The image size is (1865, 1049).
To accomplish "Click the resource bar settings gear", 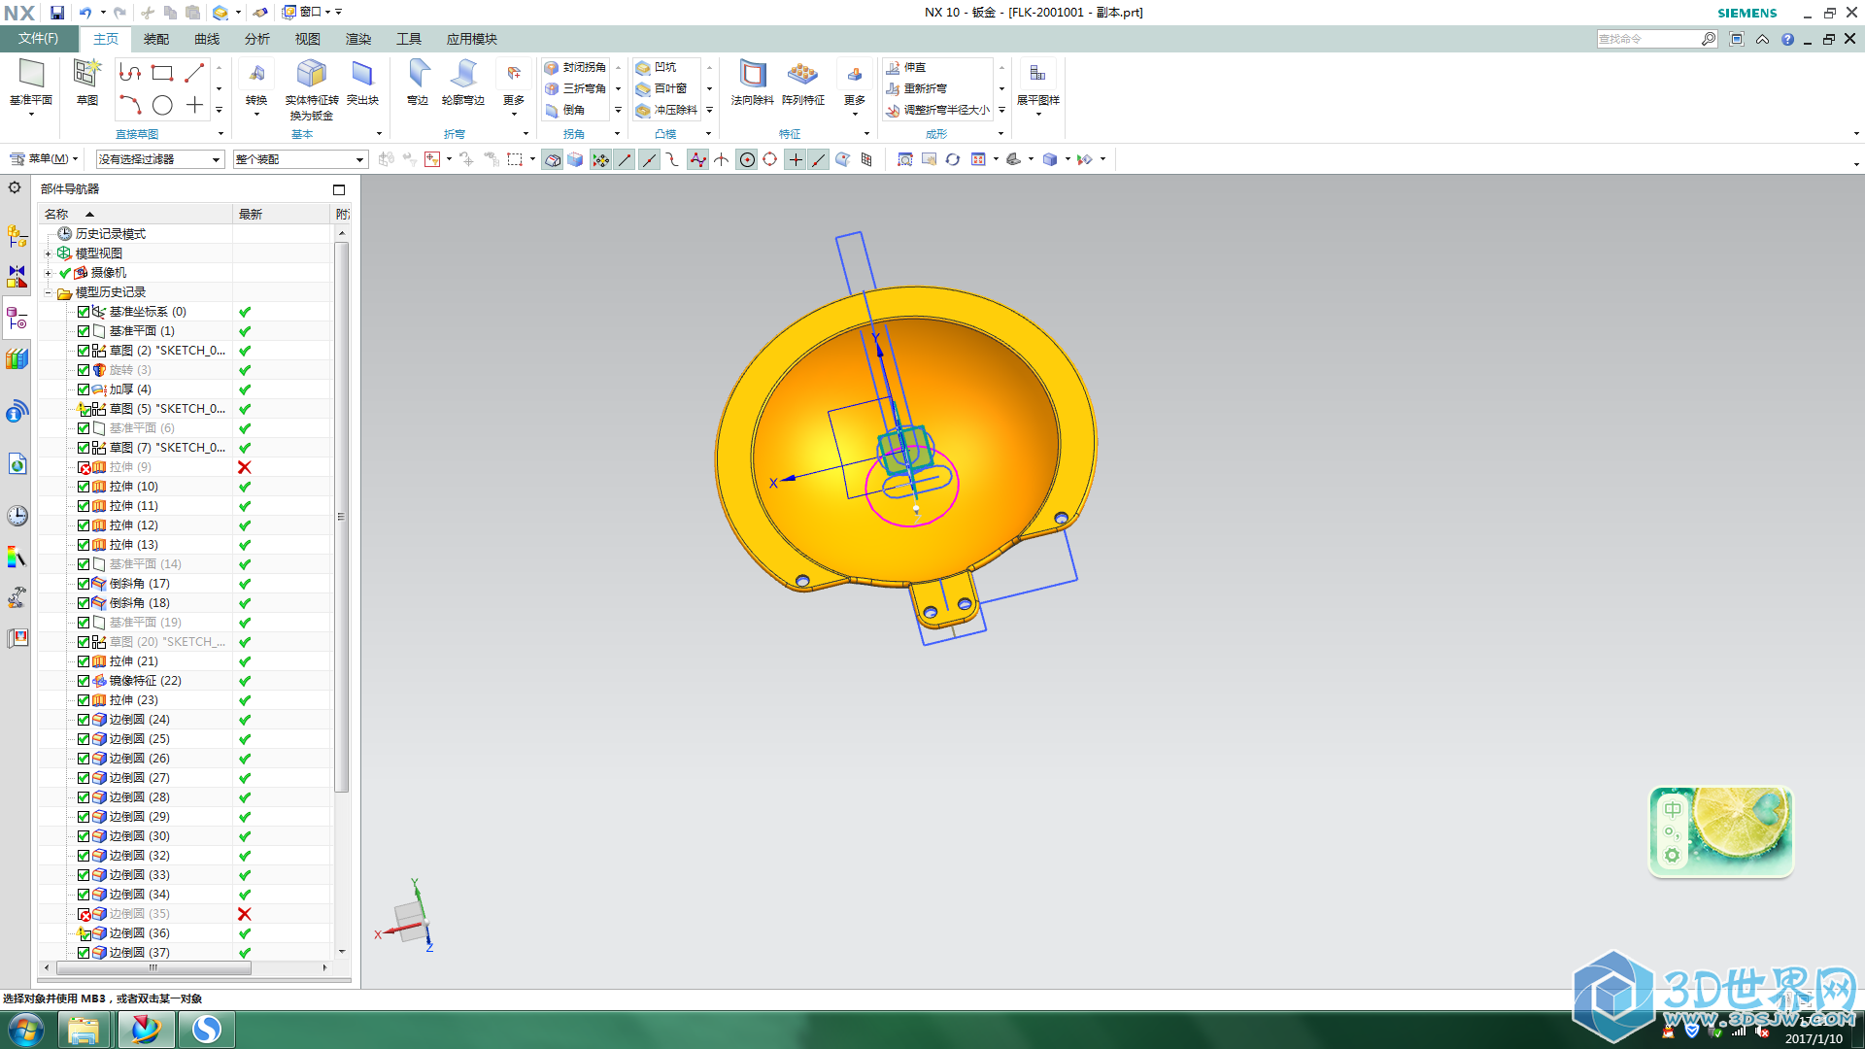I will click(x=15, y=187).
